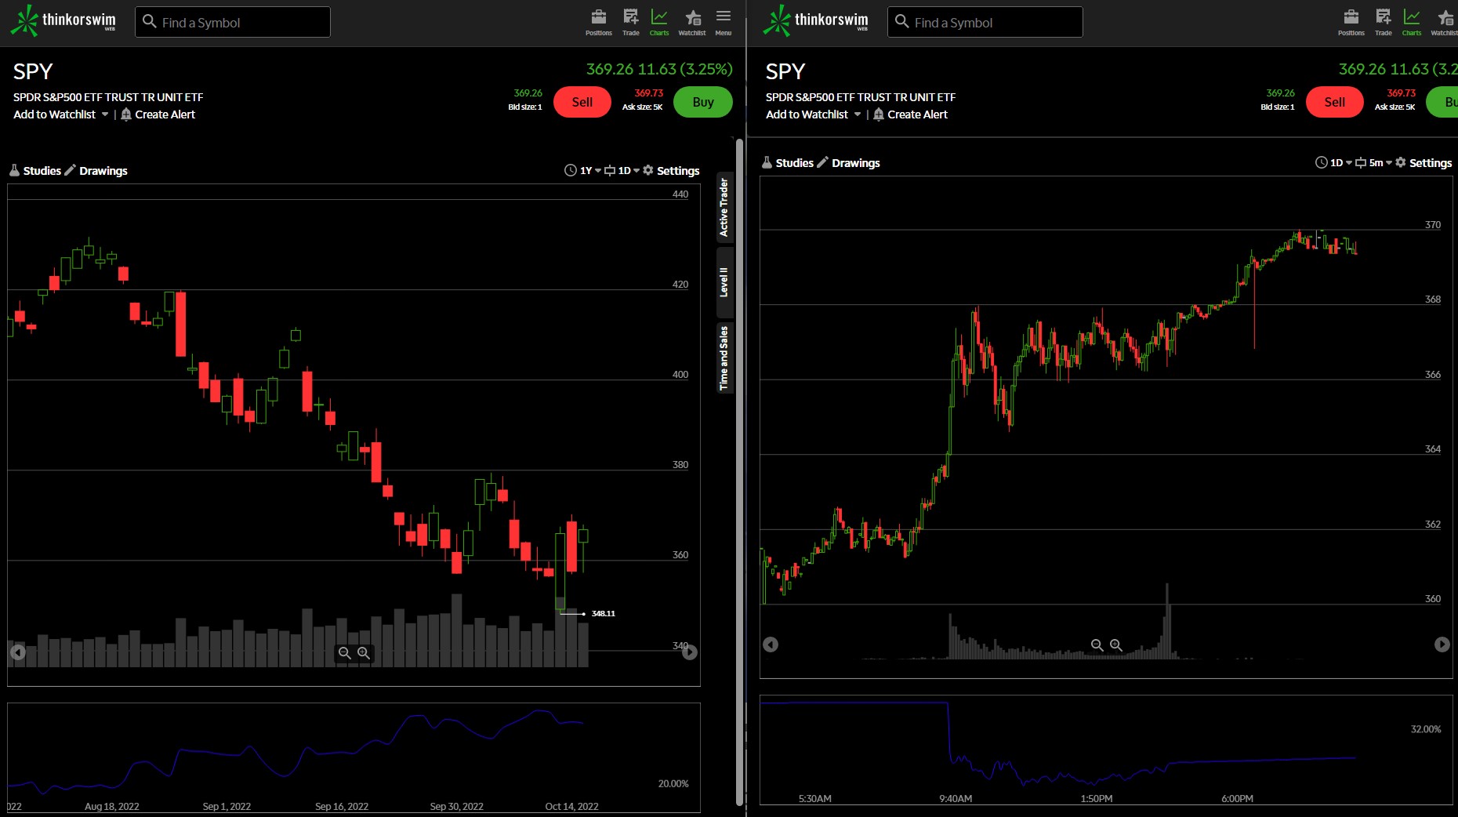The width and height of the screenshot is (1458, 817).
Task: Open the Menu hamburger icon
Action: (x=723, y=22)
